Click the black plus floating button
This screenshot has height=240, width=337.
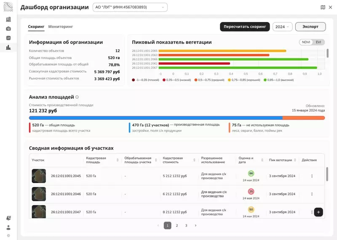[318, 212]
